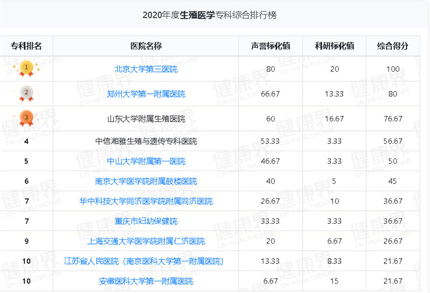
Task: Go to 重庆市妇幼保健院 link
Action: pos(146,221)
